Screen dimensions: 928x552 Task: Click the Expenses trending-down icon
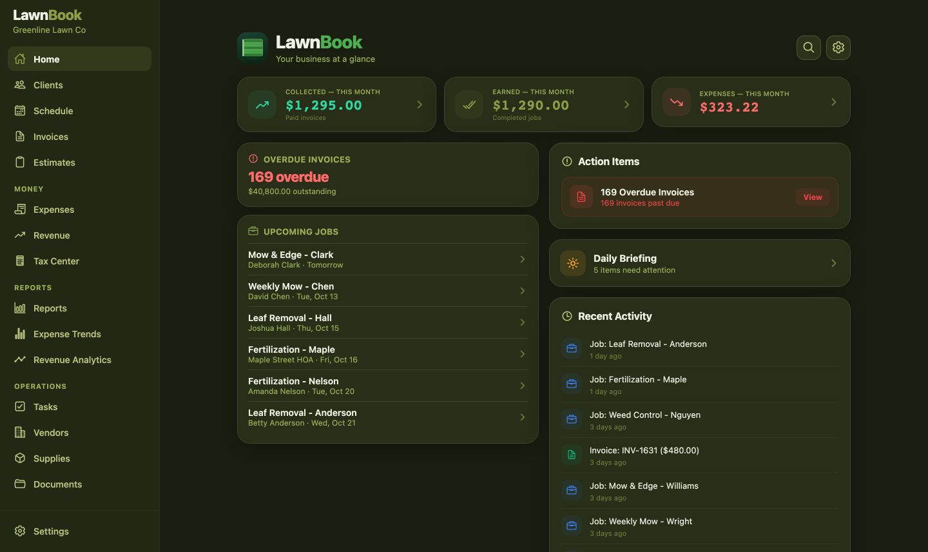(676, 102)
